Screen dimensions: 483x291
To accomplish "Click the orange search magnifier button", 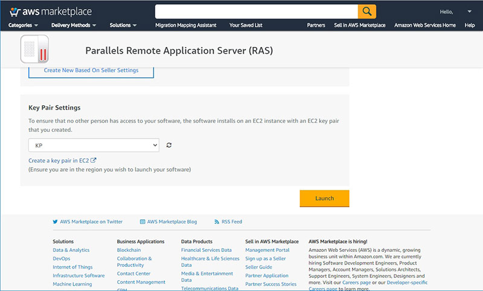I will click(x=367, y=11).
